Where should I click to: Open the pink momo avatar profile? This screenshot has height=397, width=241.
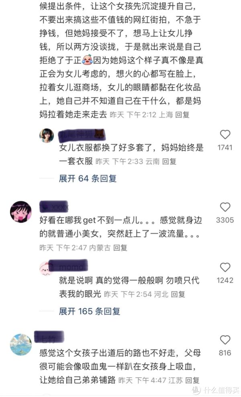click(x=46, y=268)
